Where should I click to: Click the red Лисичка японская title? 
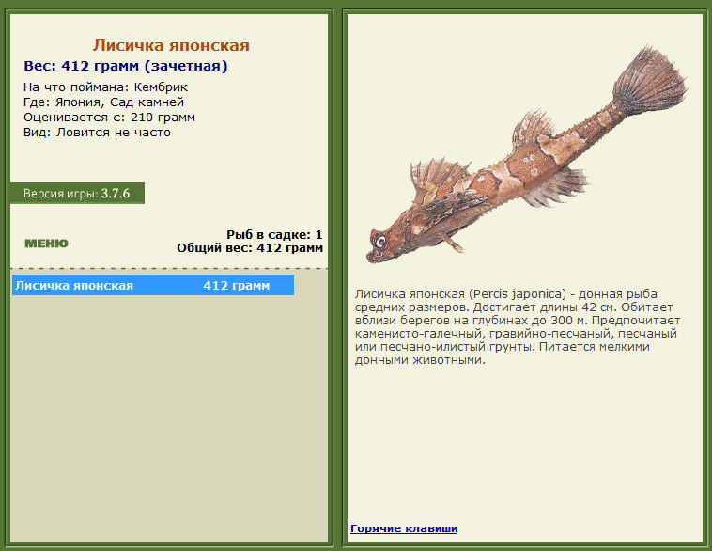tap(171, 45)
